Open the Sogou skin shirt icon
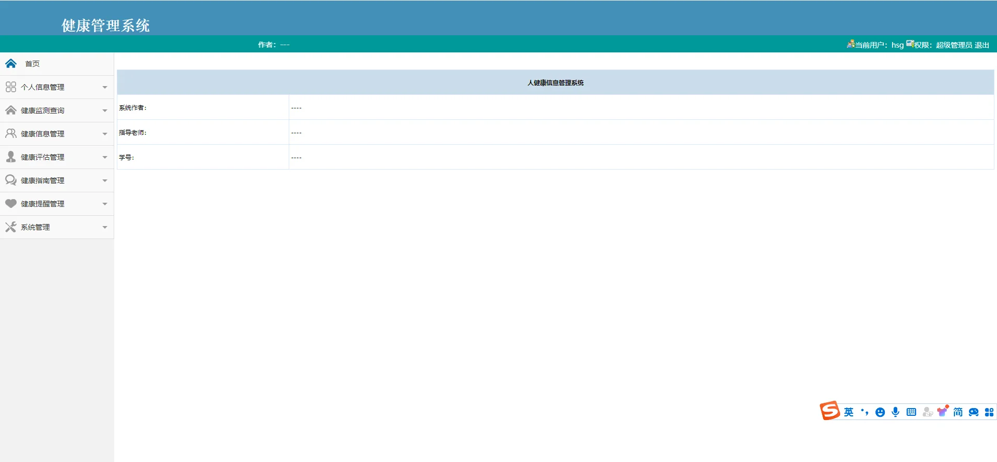Screen dimensions: 997x462 (x=943, y=411)
